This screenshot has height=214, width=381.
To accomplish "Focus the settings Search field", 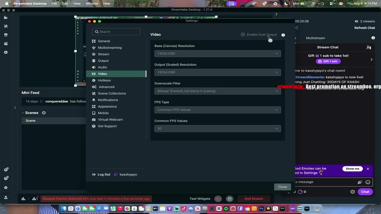I will click(116, 32).
